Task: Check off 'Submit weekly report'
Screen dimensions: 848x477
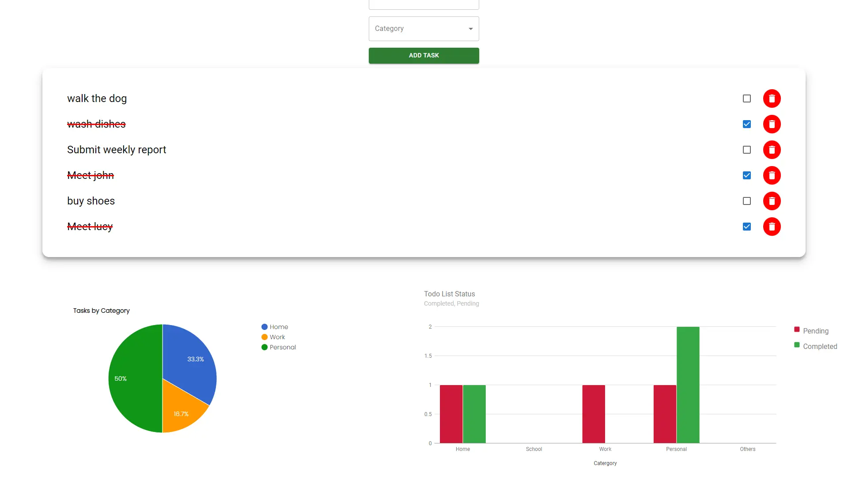Action: pos(746,150)
